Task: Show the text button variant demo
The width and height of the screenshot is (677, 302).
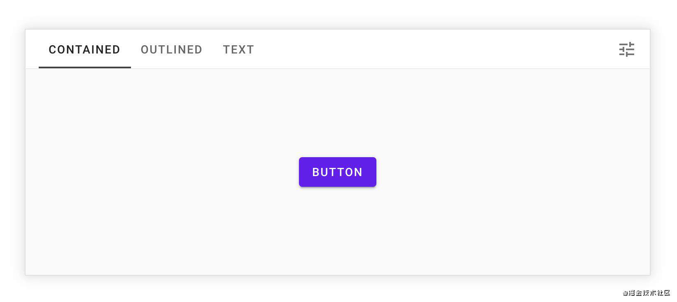Action: (x=238, y=49)
